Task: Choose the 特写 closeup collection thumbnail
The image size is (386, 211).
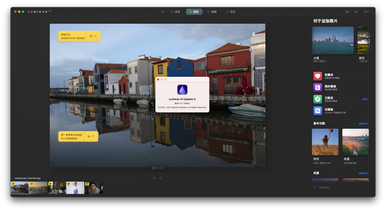Action: coord(325,142)
